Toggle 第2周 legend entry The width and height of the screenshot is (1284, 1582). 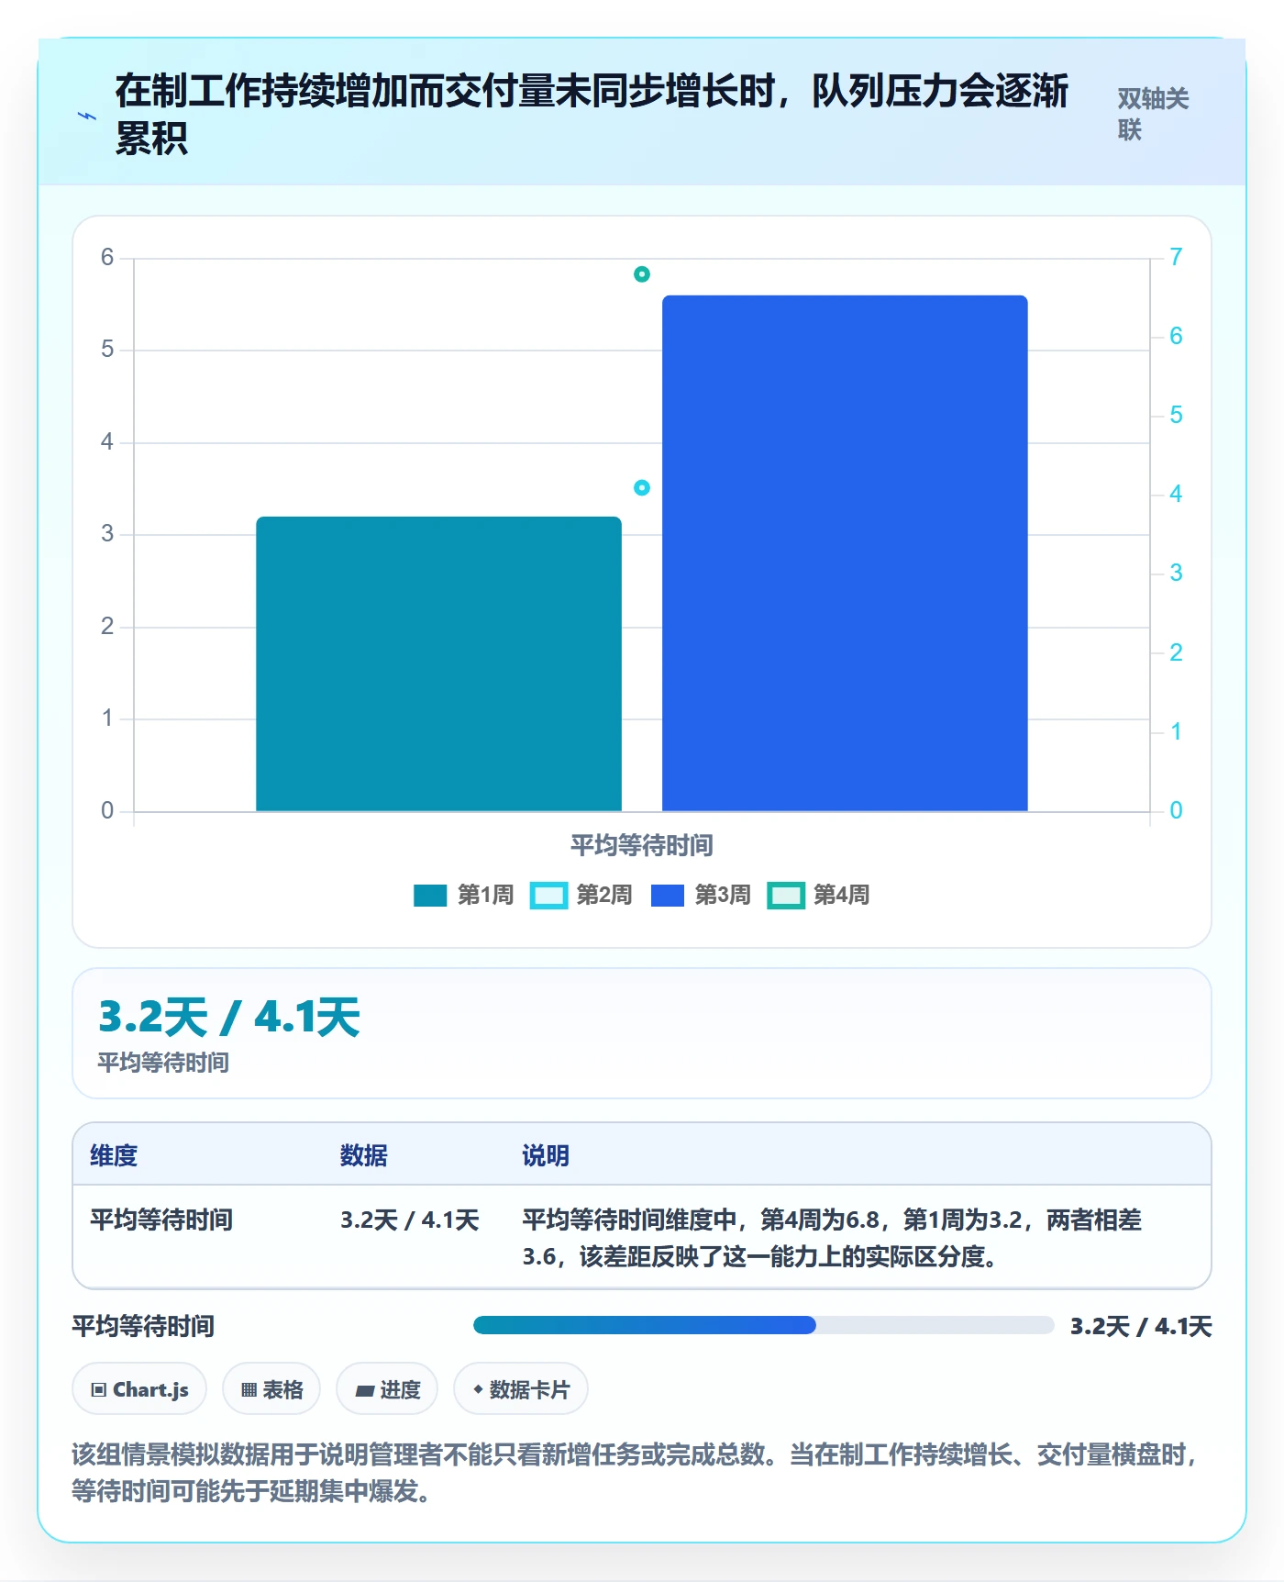coord(581,895)
